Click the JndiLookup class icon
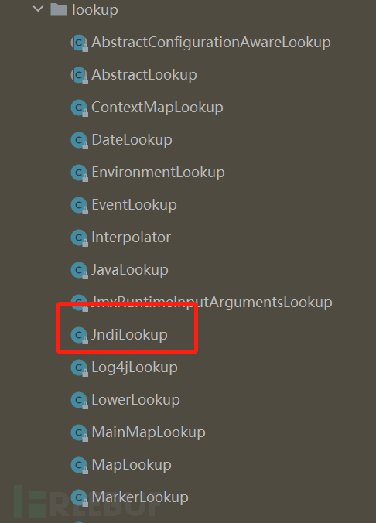The image size is (376, 523). pyautogui.click(x=80, y=335)
